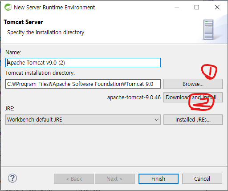Image resolution: width=228 pixels, height=191 pixels.
Task: Open the Workbench default JRE combo box
Action: pyautogui.click(x=83, y=120)
